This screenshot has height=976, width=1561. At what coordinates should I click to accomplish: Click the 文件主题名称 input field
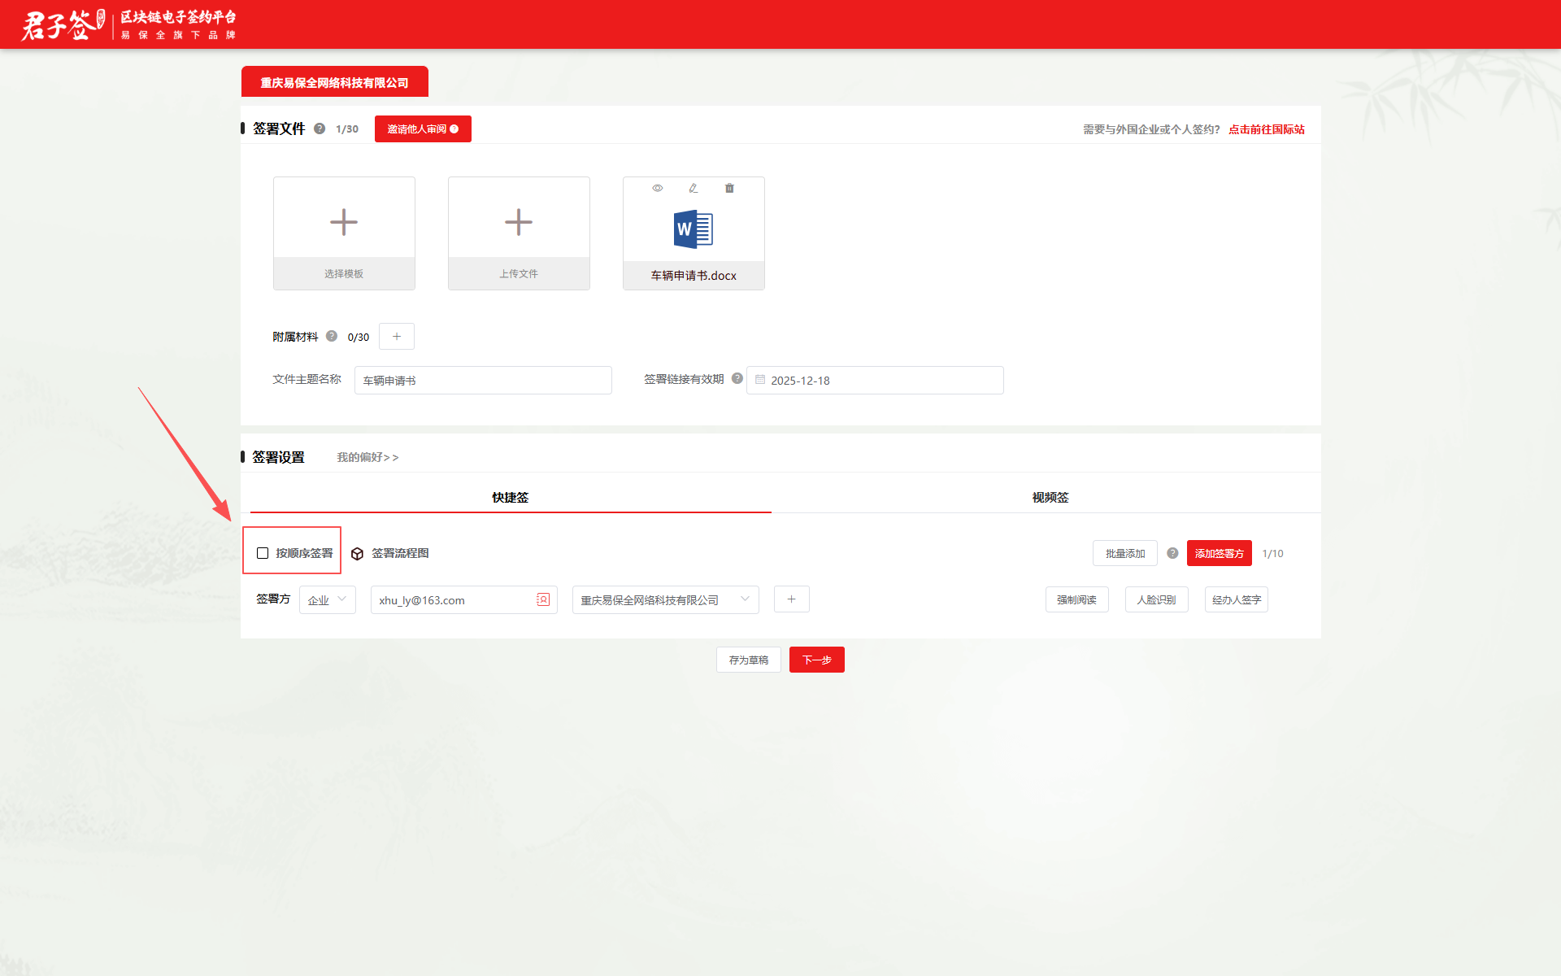[483, 380]
